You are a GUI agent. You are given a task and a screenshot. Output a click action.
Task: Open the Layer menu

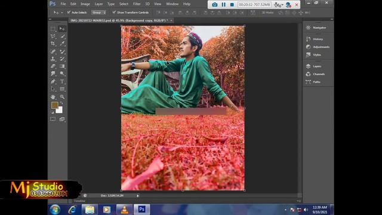click(x=98, y=4)
